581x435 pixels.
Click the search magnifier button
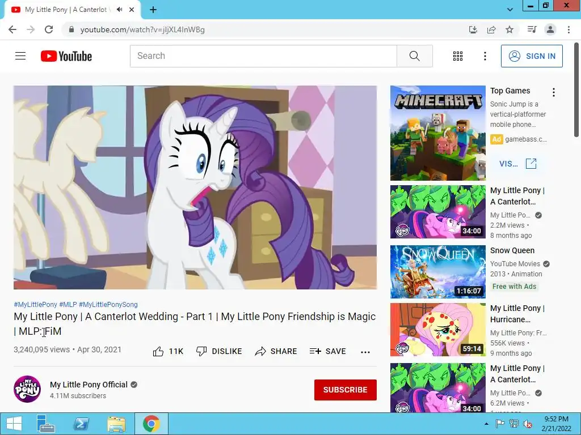tap(415, 56)
